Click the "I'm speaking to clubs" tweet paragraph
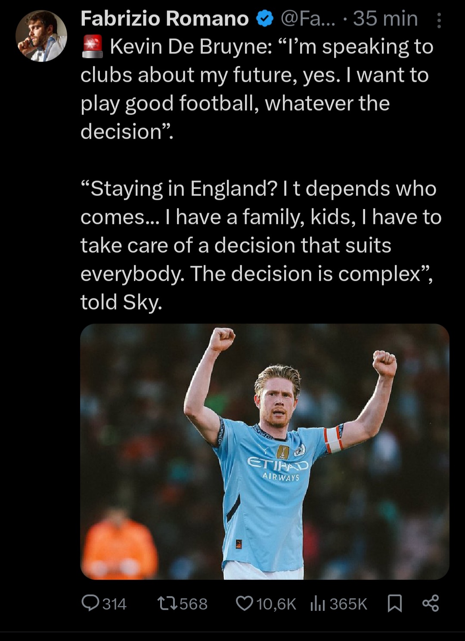This screenshot has width=465, height=641. pyautogui.click(x=256, y=89)
